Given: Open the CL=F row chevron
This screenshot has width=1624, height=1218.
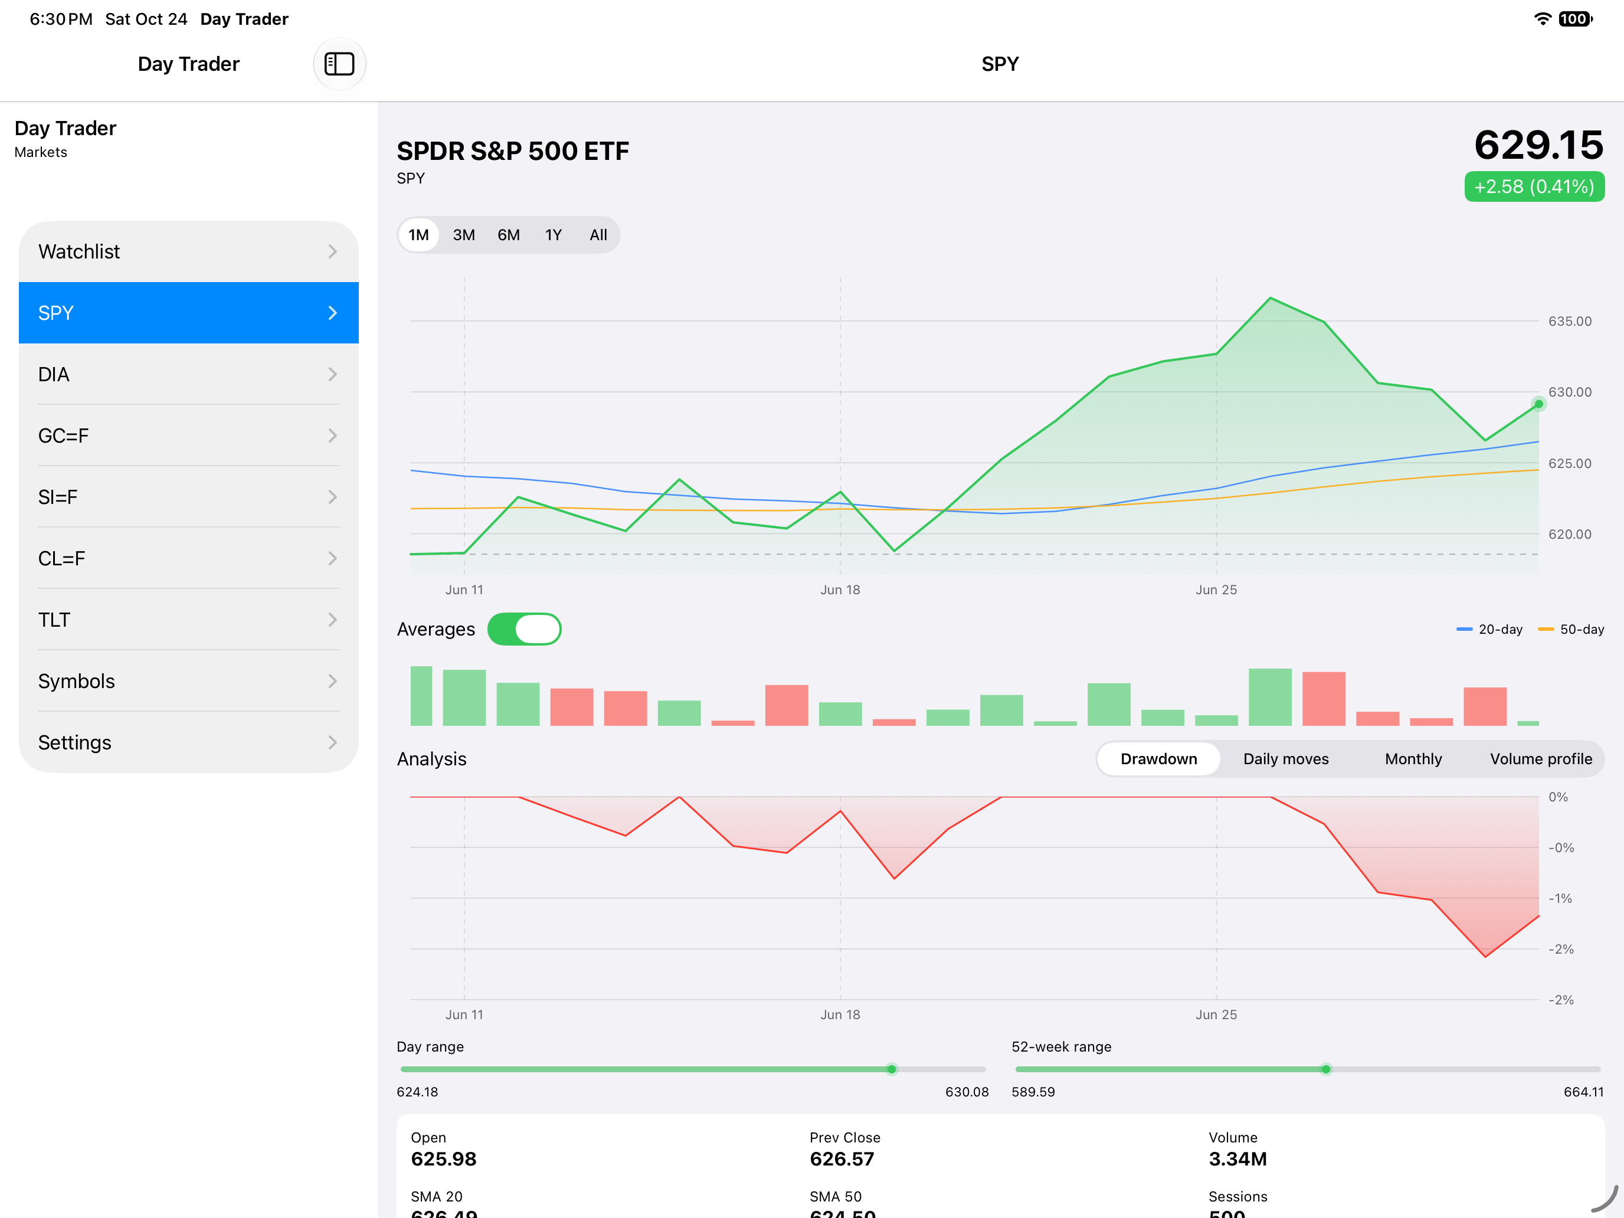Looking at the screenshot, I should pyautogui.click(x=333, y=559).
